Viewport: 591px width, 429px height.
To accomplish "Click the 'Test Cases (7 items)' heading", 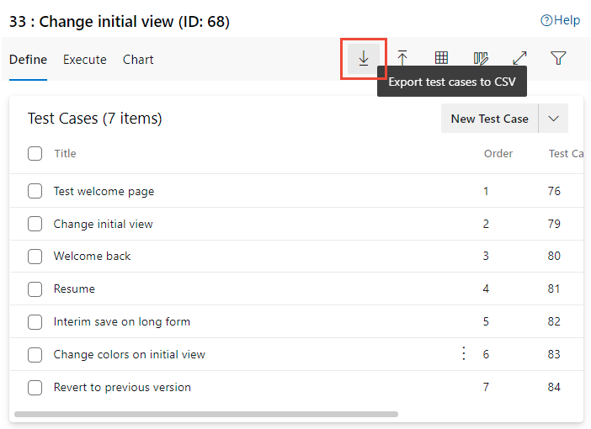I will click(95, 119).
